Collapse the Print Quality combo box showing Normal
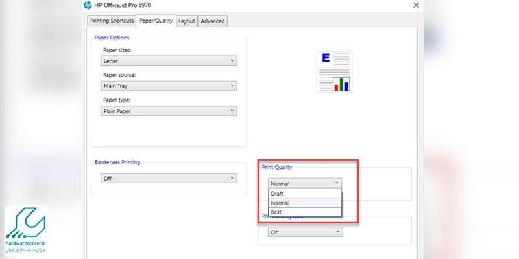Image resolution: width=519 pixels, height=259 pixels. [305, 183]
